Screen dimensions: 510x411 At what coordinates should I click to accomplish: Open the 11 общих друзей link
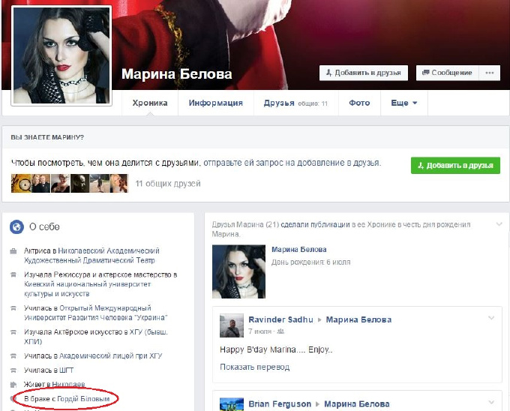tap(166, 183)
